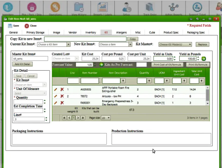Switch to the Allergens tab
Image resolution: width=222 pixels, height=168 pixels.
pyautogui.click(x=121, y=33)
